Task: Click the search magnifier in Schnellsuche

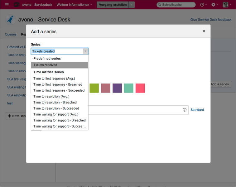Action: tap(160, 5)
